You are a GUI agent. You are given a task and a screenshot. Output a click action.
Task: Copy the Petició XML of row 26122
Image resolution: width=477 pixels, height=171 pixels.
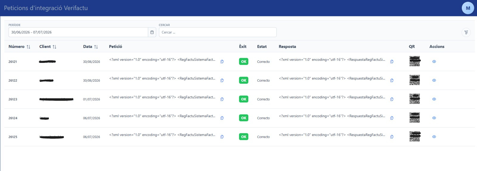(222, 80)
